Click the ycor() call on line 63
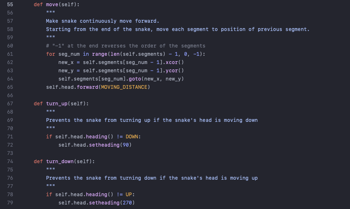350x209 pixels. click(x=175, y=71)
